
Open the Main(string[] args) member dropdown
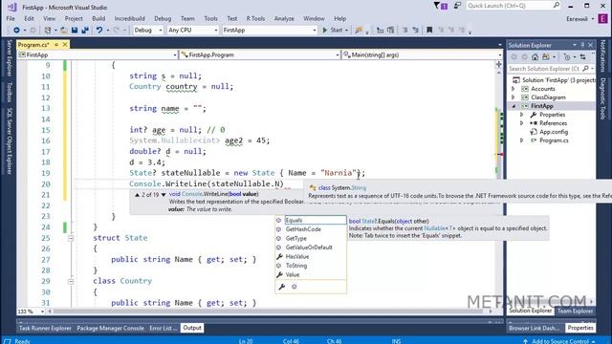pos(422,55)
